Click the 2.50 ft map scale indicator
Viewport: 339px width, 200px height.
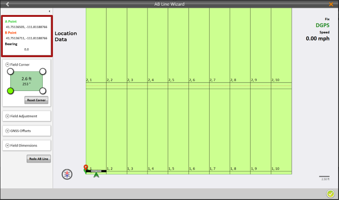(324, 178)
